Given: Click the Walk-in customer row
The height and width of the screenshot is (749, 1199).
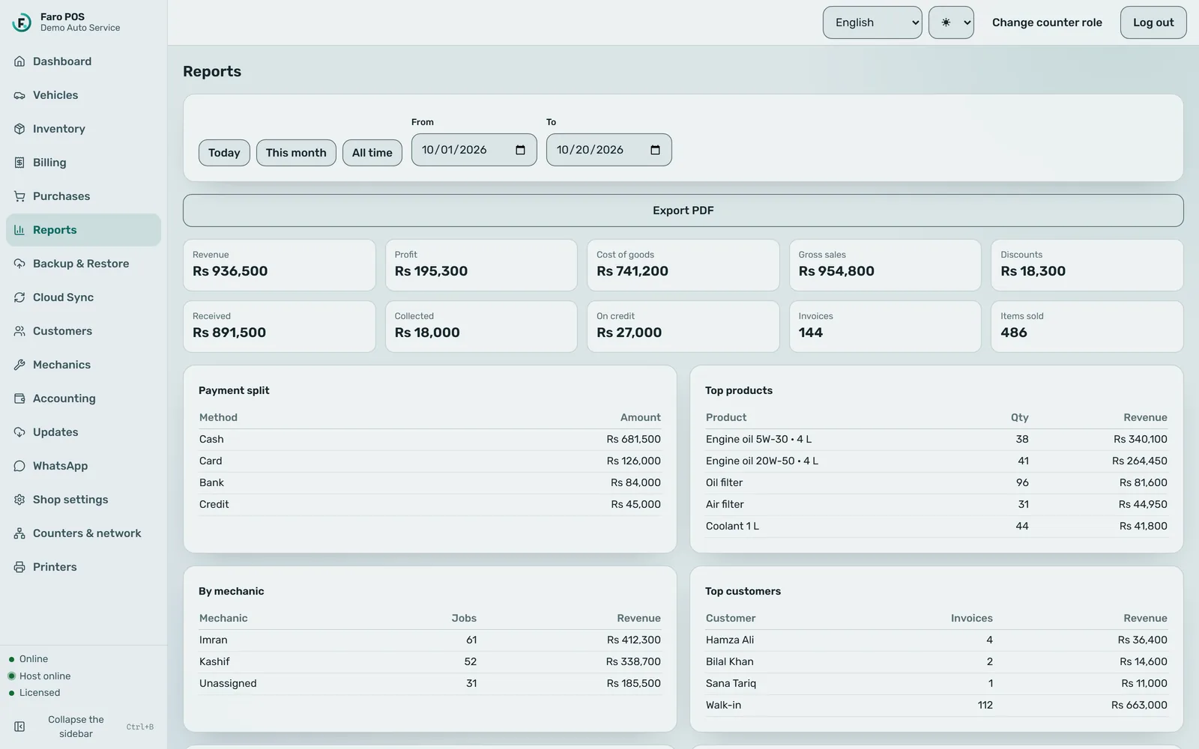Looking at the screenshot, I should [x=936, y=705].
